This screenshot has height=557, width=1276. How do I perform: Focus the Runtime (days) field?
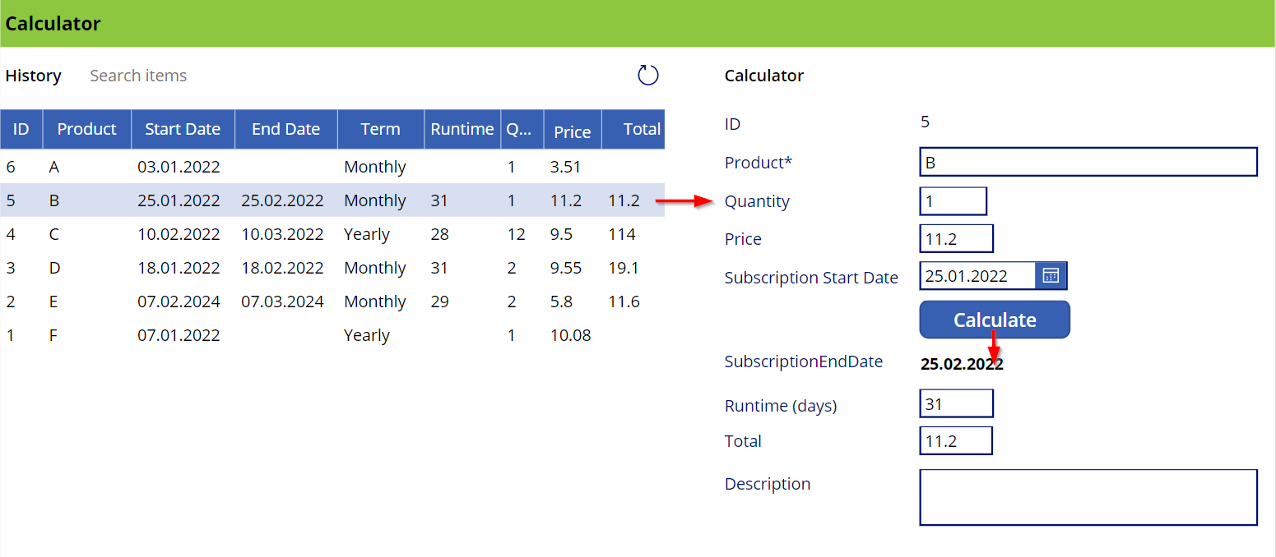pyautogui.click(x=956, y=403)
